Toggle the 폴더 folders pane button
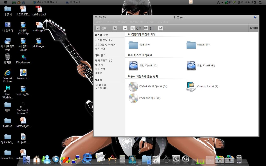The width and height of the screenshot is (266, 166). pyautogui.click(x=149, y=28)
